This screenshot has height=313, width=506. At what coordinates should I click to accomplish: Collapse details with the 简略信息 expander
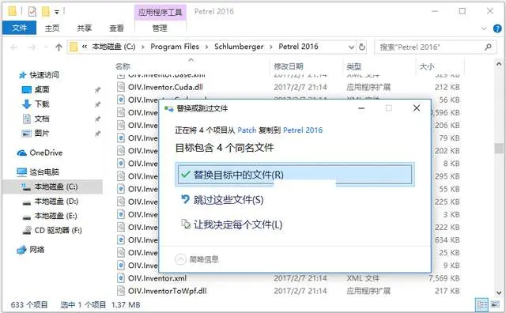(x=197, y=259)
